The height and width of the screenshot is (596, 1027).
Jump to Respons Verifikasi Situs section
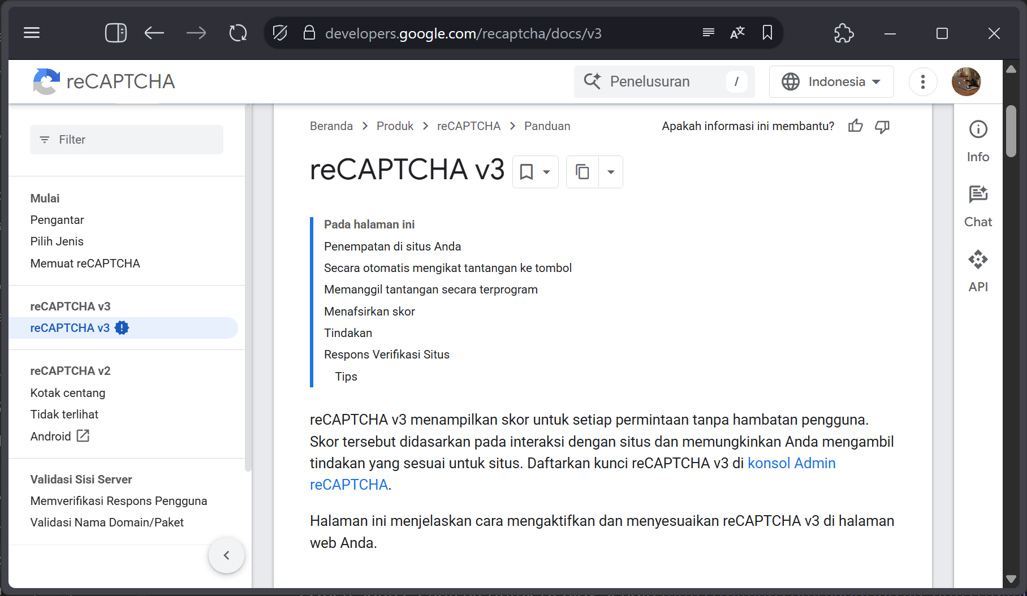click(387, 355)
